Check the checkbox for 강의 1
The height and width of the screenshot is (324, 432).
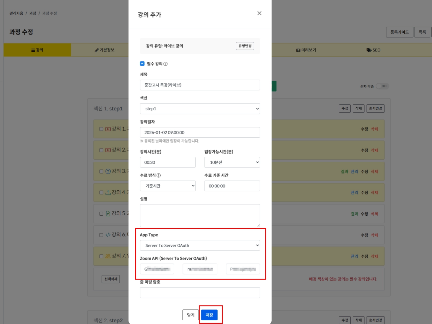tap(101, 129)
